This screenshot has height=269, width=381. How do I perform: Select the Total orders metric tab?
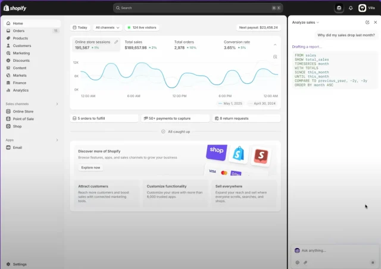(195, 45)
